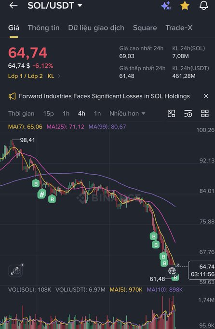Expand the SOL/USDT pair dropdown arrow
215x329 pixels.
pos(80,5)
